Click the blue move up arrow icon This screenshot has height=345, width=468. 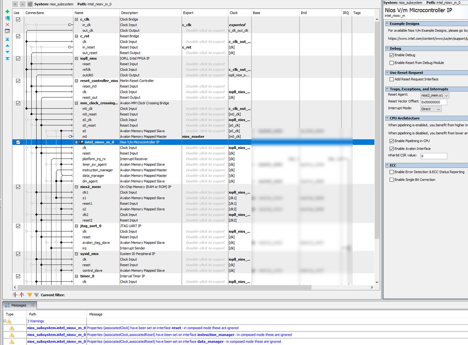pos(7,45)
